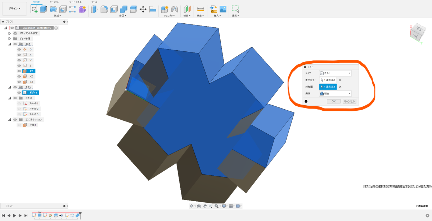Jump to the timeline end
The width and height of the screenshot is (432, 221).
pos(26,216)
